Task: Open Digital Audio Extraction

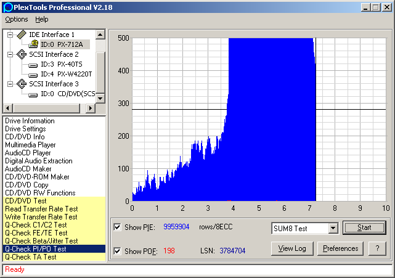Action: pyautogui.click(x=39, y=161)
